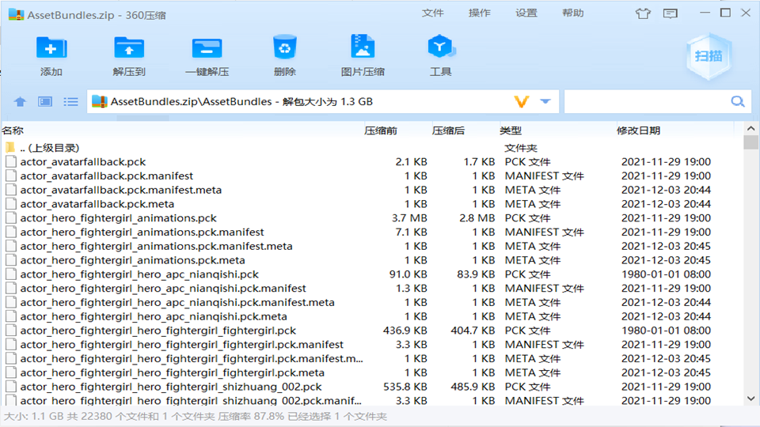Sort by the 压缩前 column header
Image resolution: width=760 pixels, height=427 pixels.
click(381, 130)
